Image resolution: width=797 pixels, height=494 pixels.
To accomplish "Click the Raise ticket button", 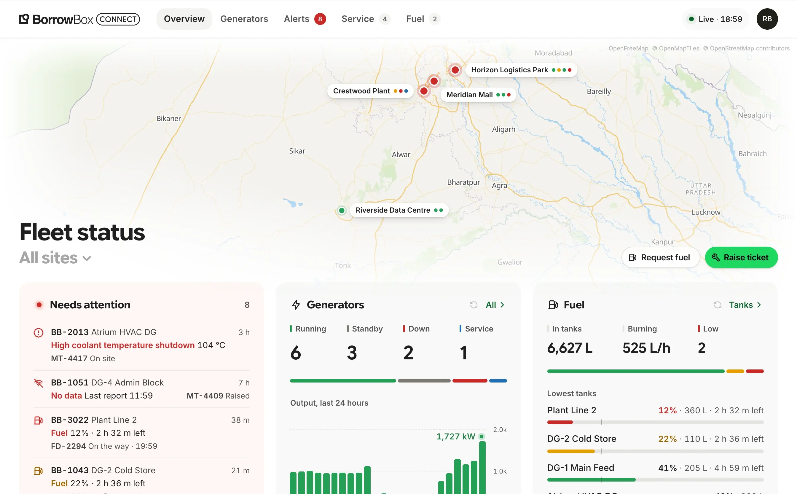I will pos(741,257).
